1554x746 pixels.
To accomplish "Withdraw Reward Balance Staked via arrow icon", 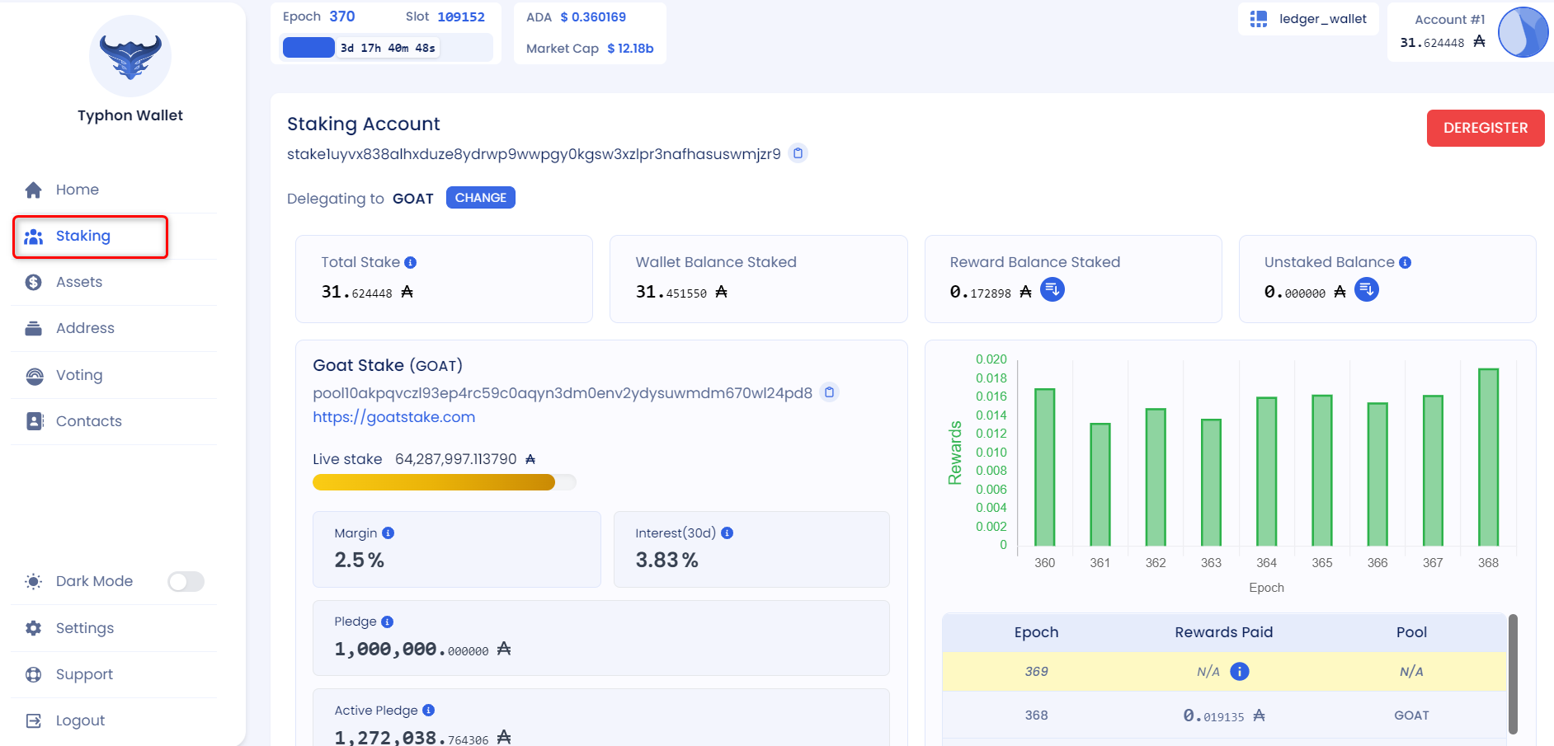I will pyautogui.click(x=1052, y=289).
